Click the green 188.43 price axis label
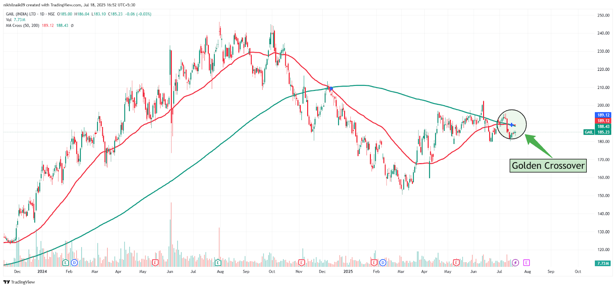Viewport: 616px width, 288px height. click(x=603, y=126)
